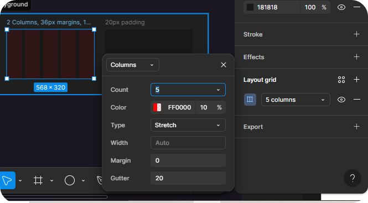Click the FF0000 grid color swatch
368x203 pixels.
(157, 107)
